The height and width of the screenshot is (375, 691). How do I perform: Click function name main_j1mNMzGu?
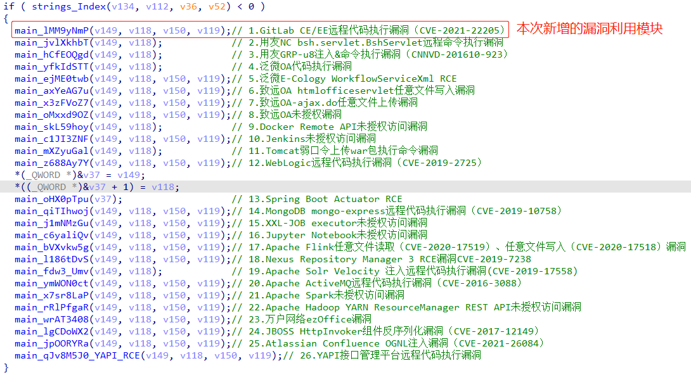tap(51, 223)
